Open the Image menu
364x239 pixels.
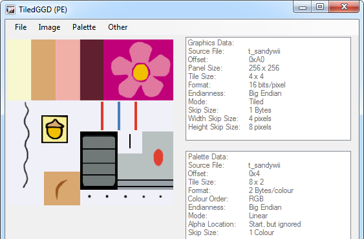tap(49, 27)
